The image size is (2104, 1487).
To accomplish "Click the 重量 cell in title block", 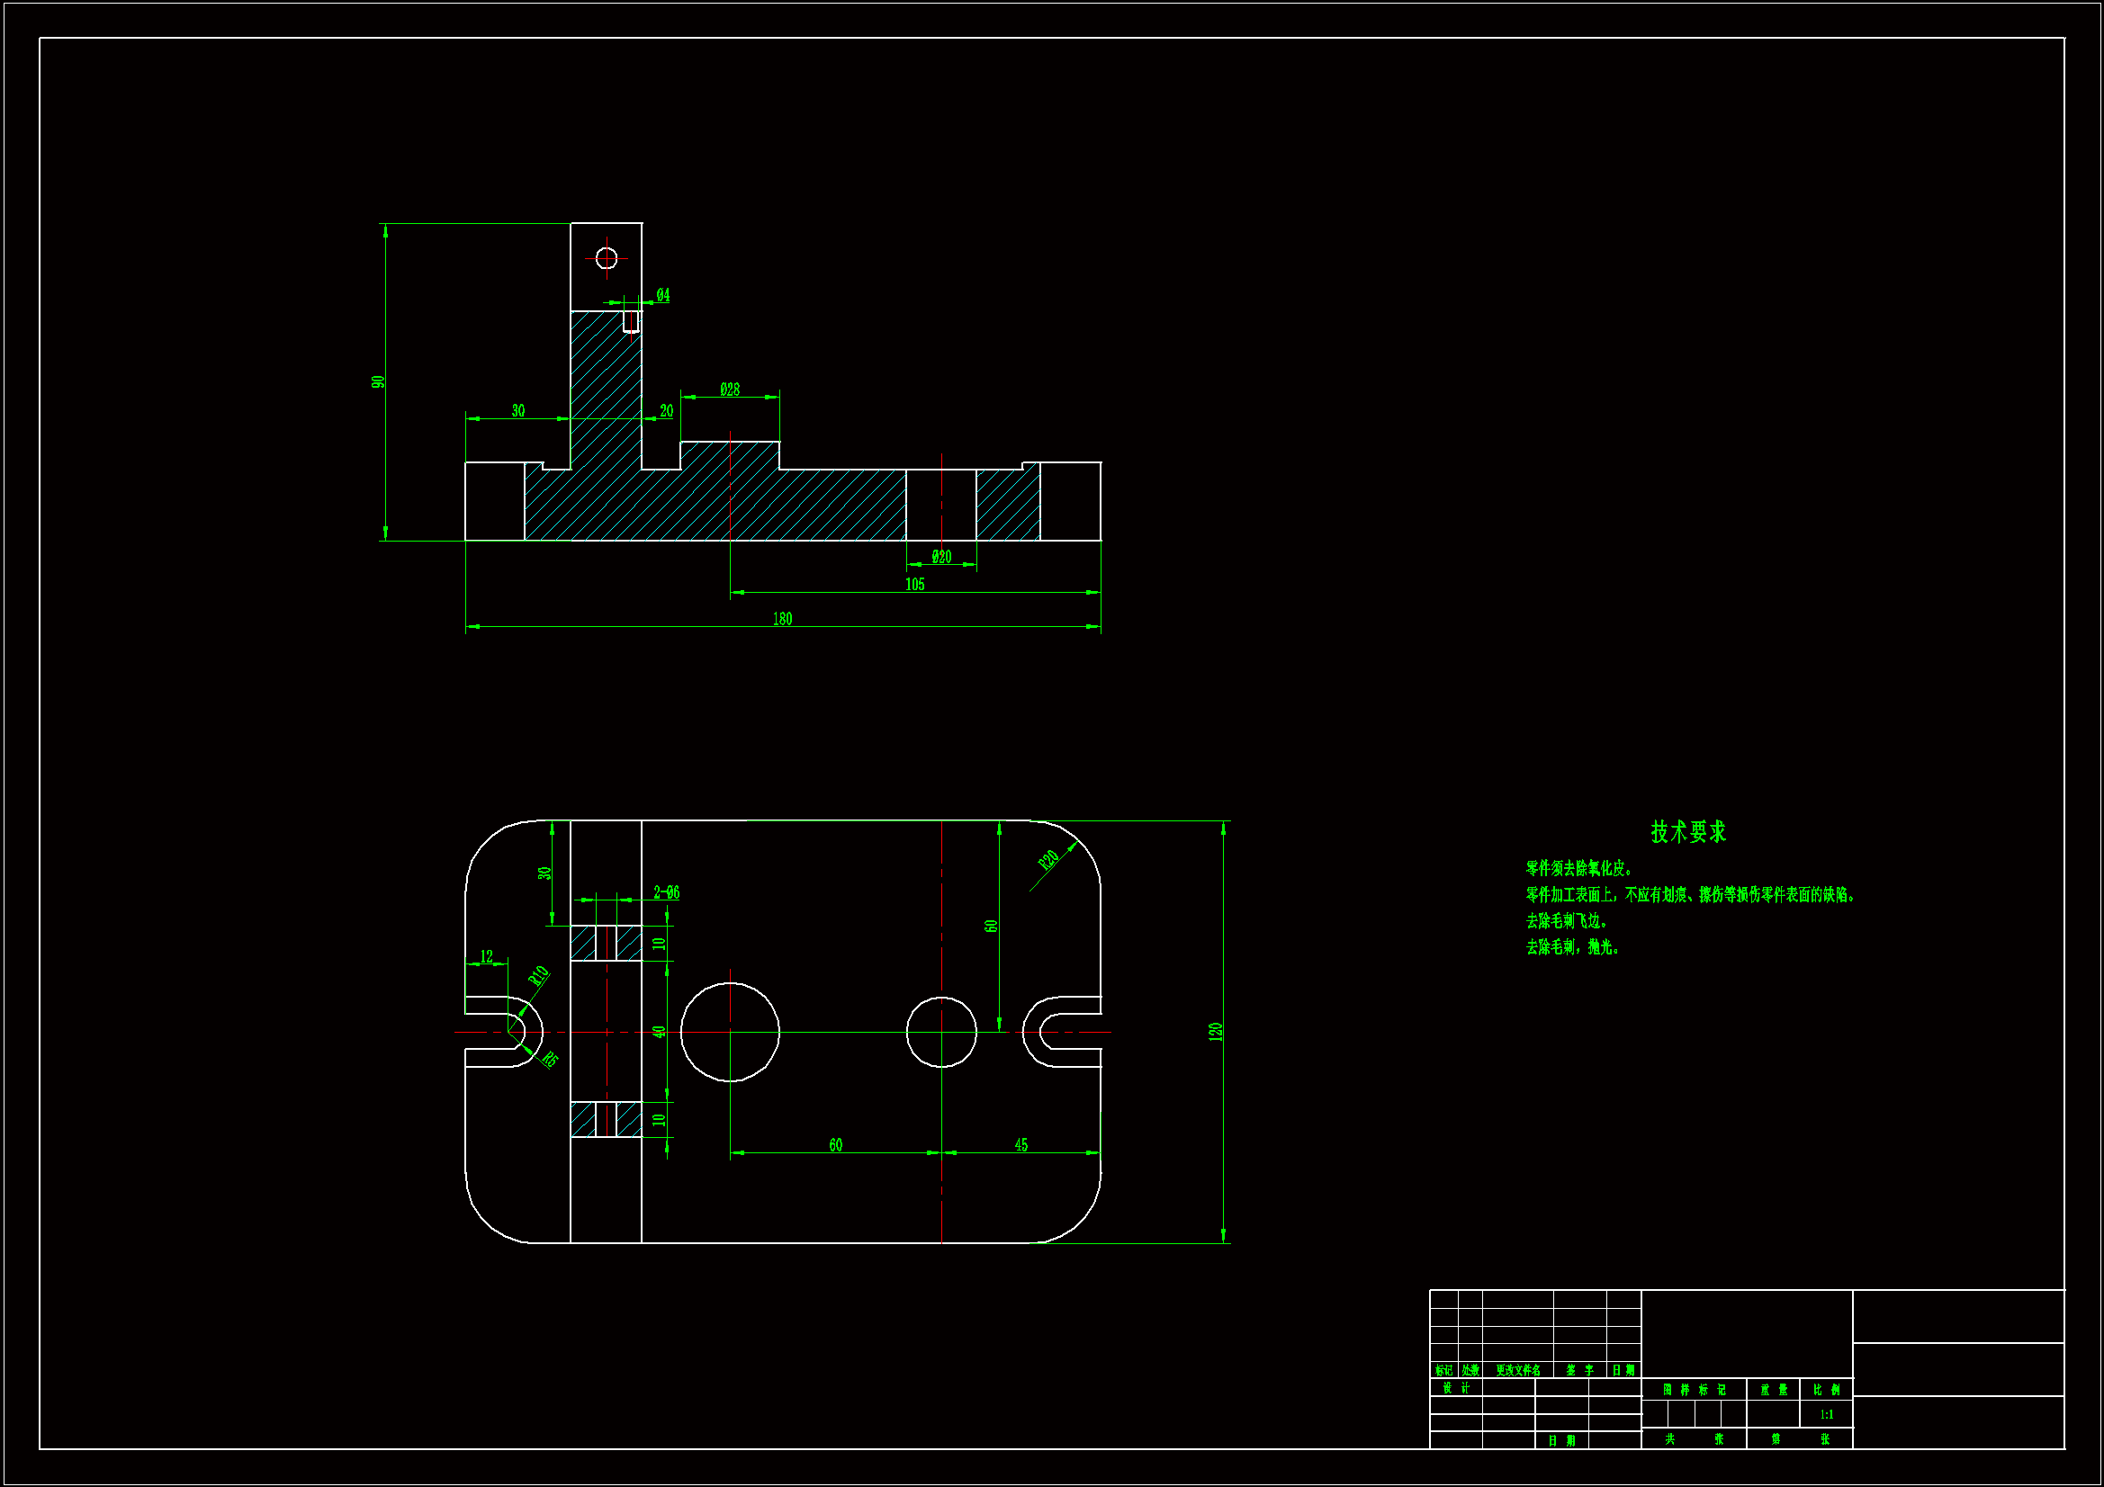I will (x=1773, y=1390).
